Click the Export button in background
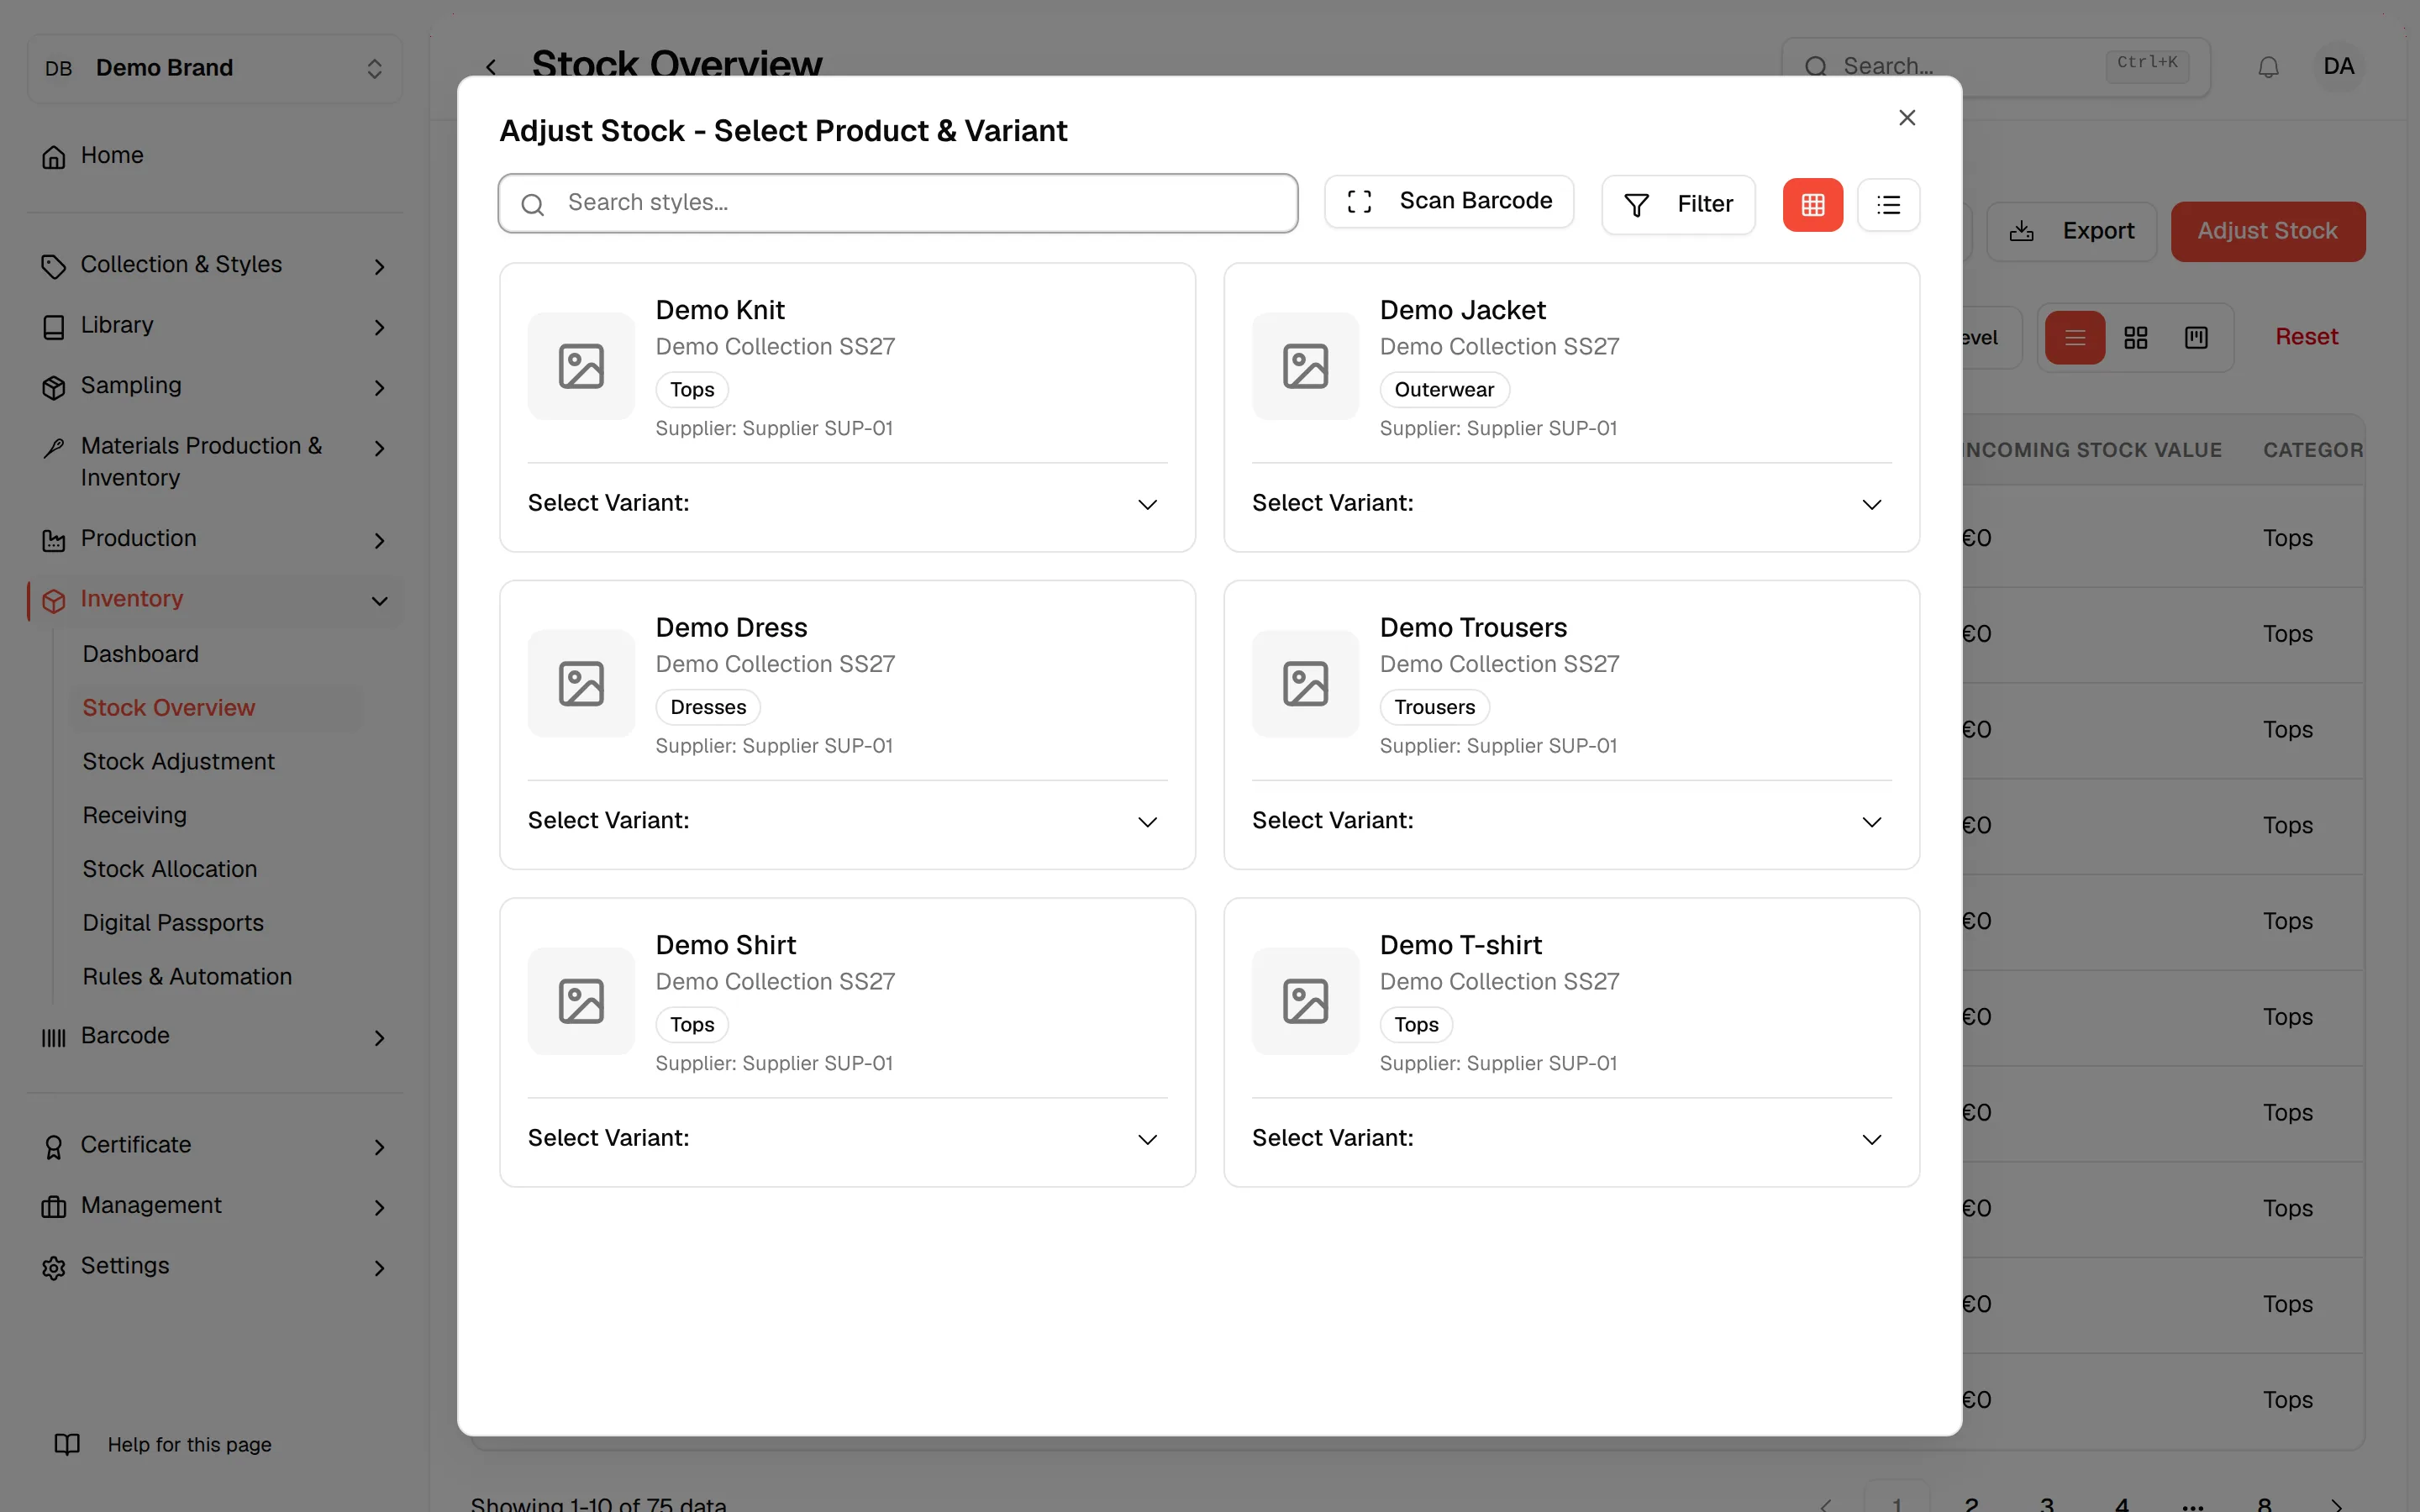 click(2071, 231)
